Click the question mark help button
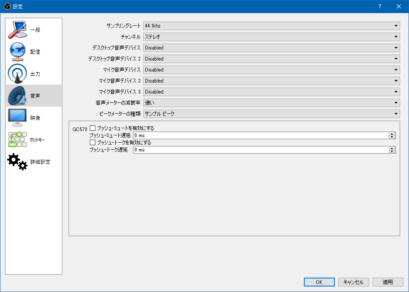This screenshot has width=409, height=292. tap(379, 6)
